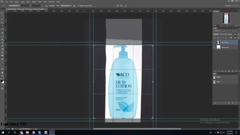Select the Eyedropper tool
This screenshot has width=240, height=135.
2,29
